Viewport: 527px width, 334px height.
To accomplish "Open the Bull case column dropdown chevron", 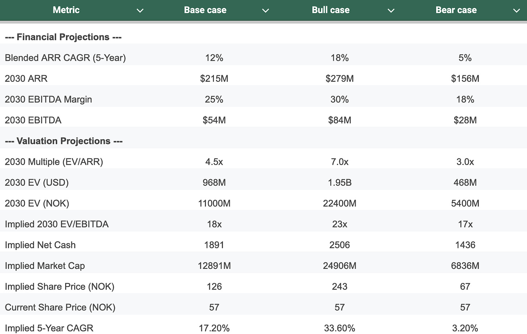I will [x=391, y=10].
